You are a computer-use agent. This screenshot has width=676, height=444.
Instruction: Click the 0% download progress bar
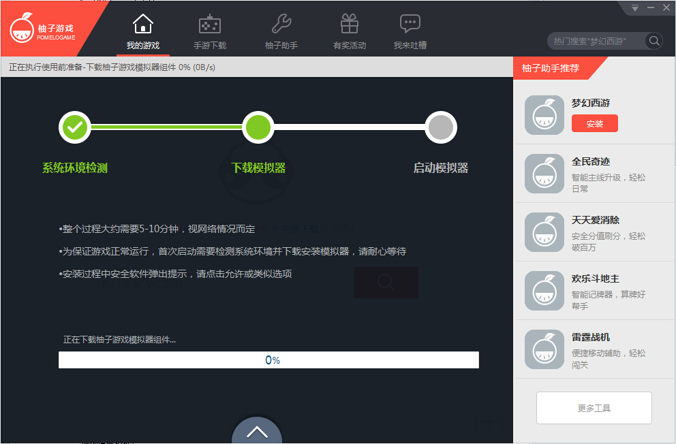click(x=269, y=360)
